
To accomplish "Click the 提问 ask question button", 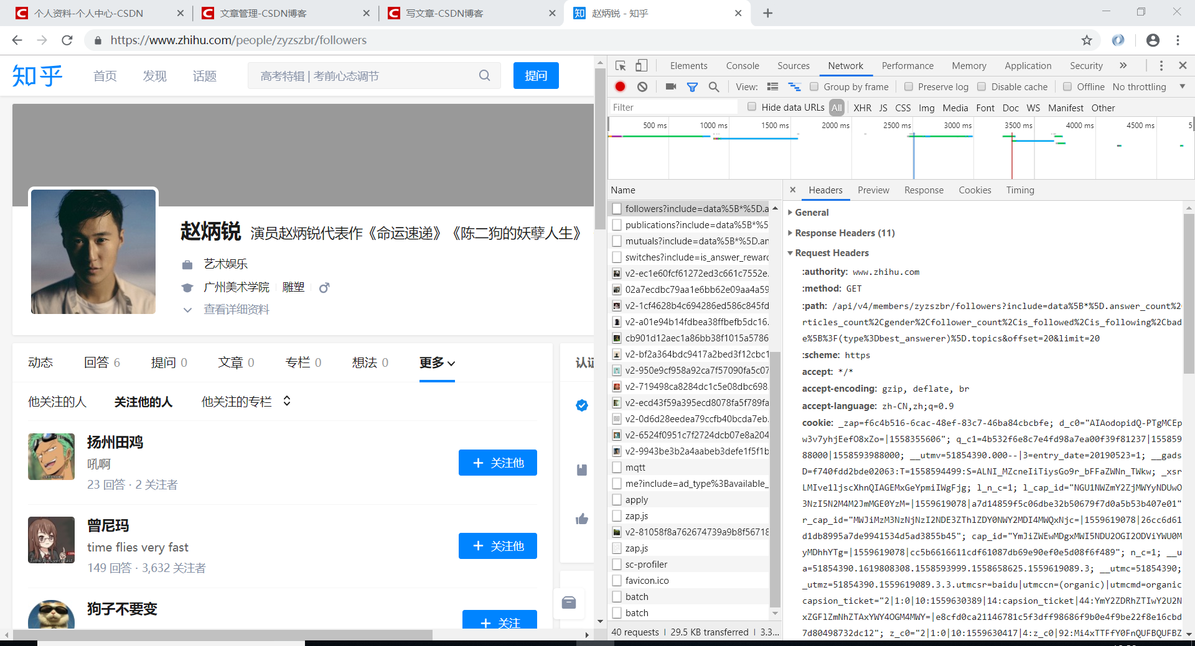I will coord(536,75).
